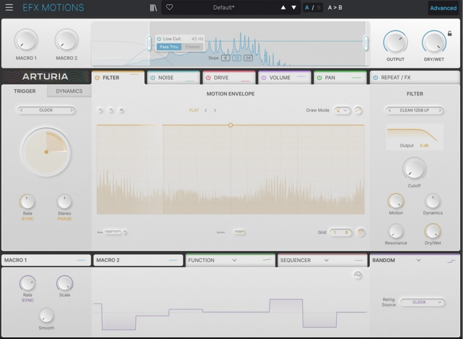Click the Low Cut 45 Hz value

[x=197, y=39]
